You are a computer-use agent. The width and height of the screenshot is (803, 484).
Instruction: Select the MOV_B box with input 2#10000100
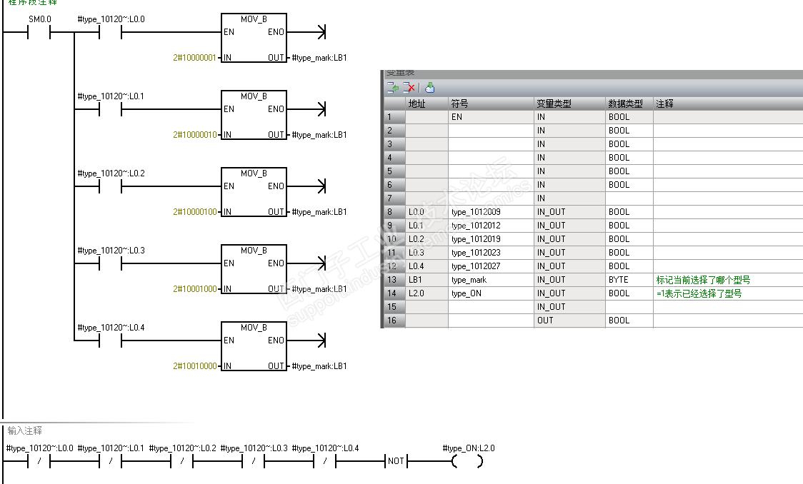[254, 192]
